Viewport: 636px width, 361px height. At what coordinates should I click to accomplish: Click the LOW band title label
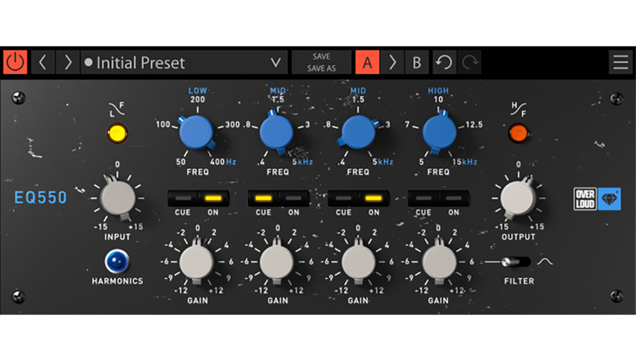(x=198, y=90)
